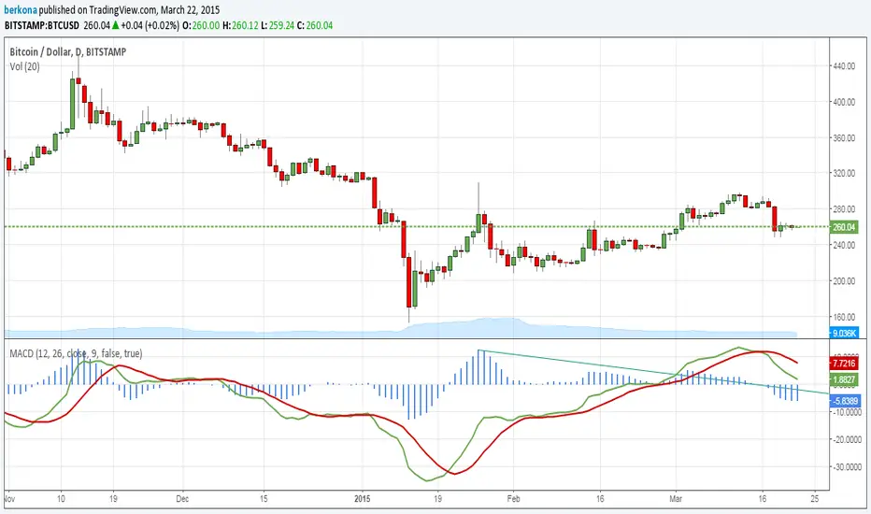Select the MACD (12, 26, close, 9) indicator label
871x514 pixels.
76,353
